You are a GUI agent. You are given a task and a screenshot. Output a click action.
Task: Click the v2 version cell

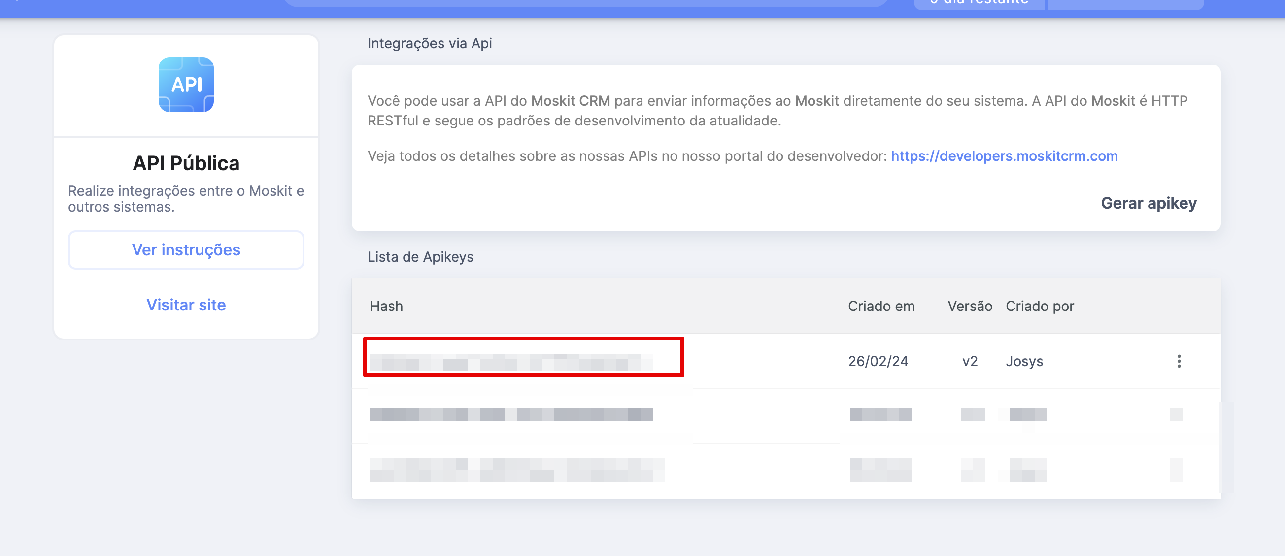click(x=970, y=361)
